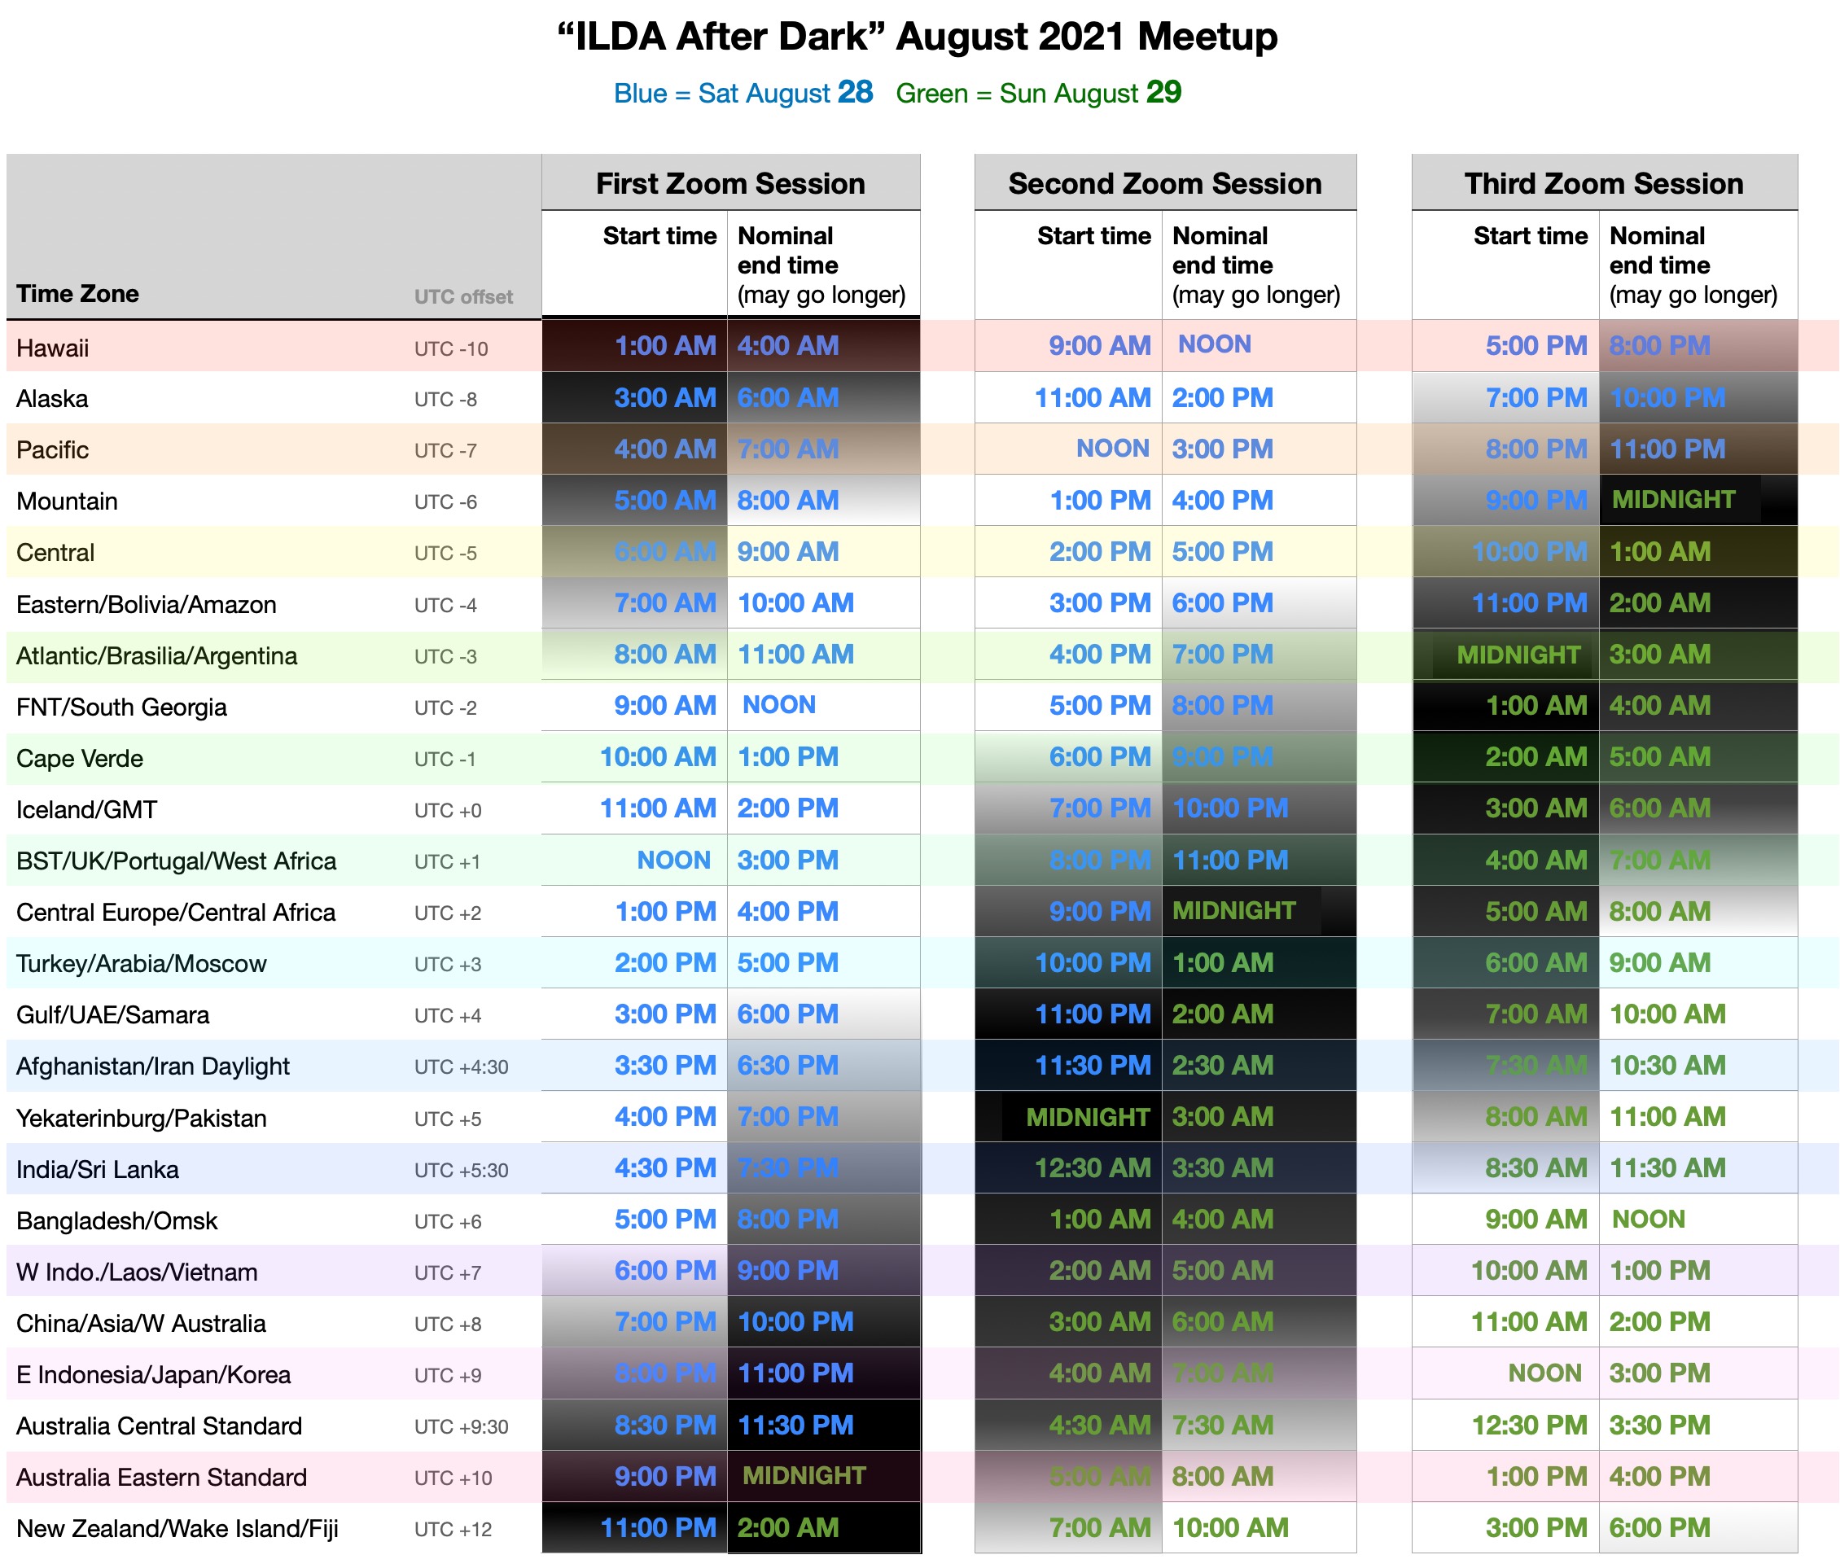Click the First Zoom Session header
Screen dimensions: 1840x1568
point(730,184)
